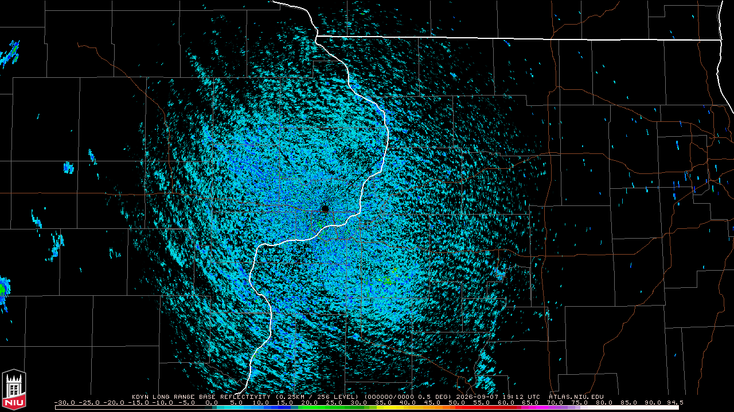Click the 0.25KM / 256 LEVEL resolution text
This screenshot has height=412, width=734.
[x=317, y=397]
